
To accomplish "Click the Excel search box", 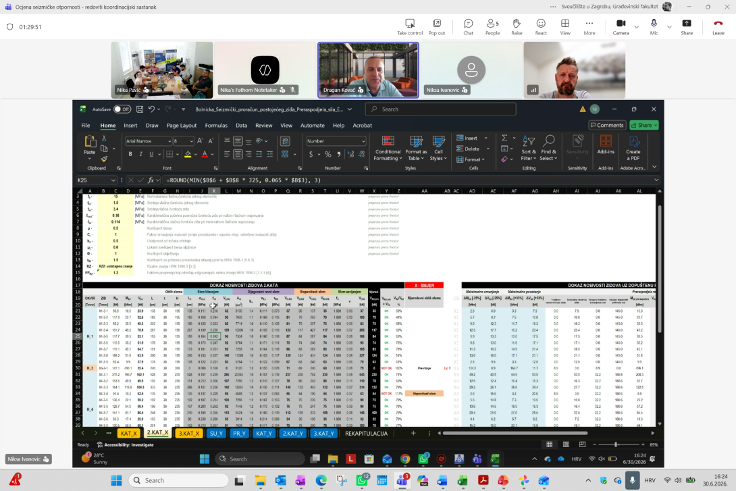I will coord(440,109).
